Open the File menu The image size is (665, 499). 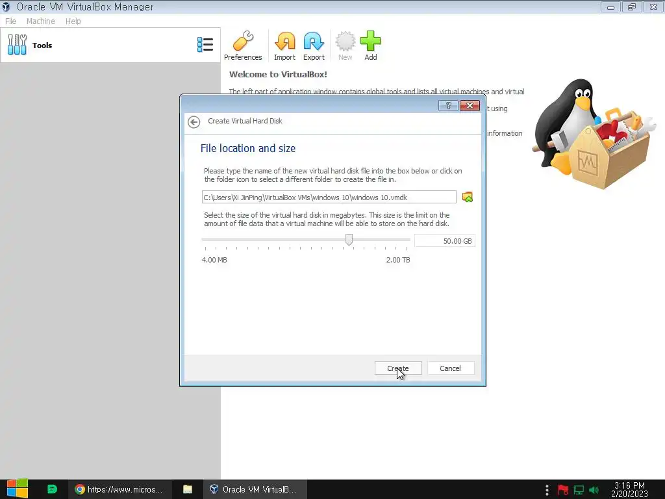pos(10,21)
